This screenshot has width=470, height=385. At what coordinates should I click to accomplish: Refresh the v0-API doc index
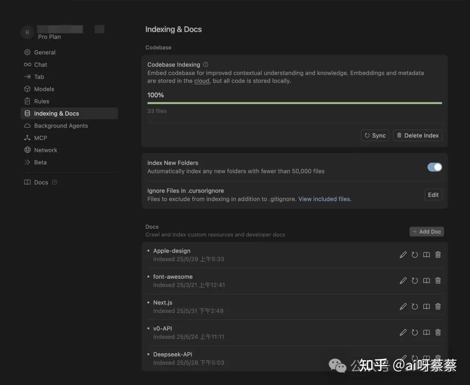pyautogui.click(x=415, y=332)
